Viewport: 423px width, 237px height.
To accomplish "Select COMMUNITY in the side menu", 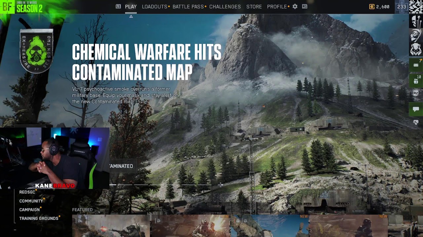I will click(31, 201).
